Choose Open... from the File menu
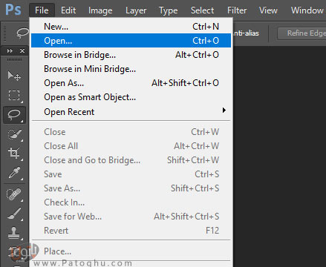326x267 pixels. [131, 41]
